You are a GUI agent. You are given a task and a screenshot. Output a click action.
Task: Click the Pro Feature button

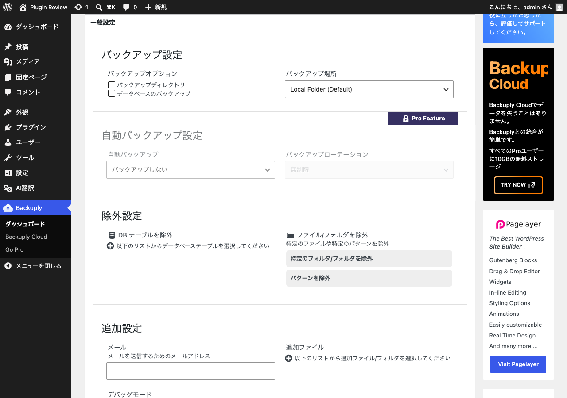[x=423, y=119]
